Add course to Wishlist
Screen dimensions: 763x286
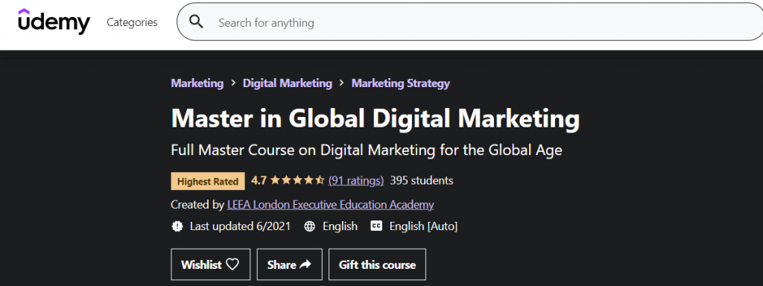click(x=211, y=264)
